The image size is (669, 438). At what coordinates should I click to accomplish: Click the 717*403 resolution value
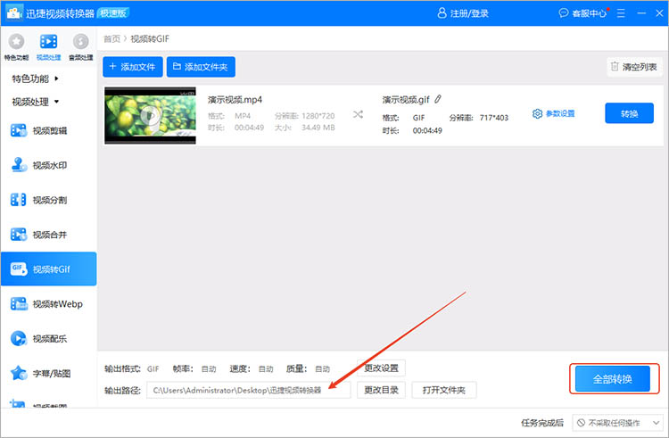pos(493,118)
